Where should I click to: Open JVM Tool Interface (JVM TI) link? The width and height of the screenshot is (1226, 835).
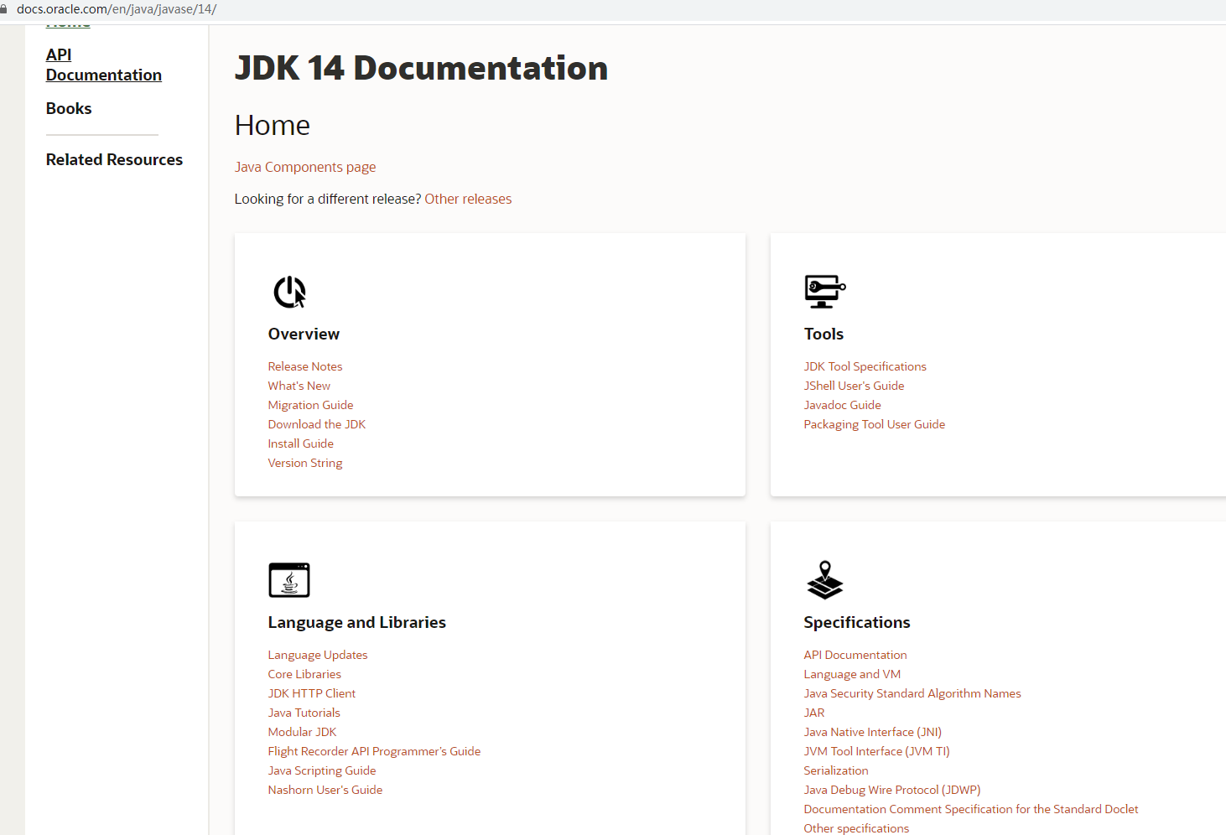(877, 751)
